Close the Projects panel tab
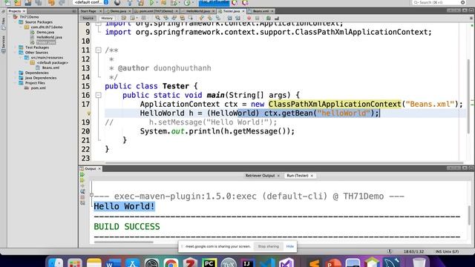The width and height of the screenshot is (475, 267). [24, 11]
